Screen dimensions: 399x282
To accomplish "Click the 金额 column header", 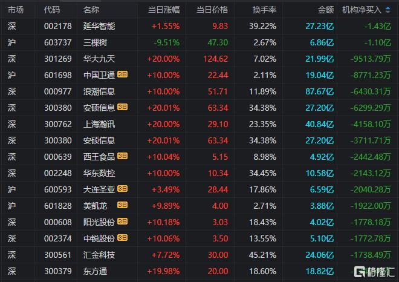I will click(326, 10).
